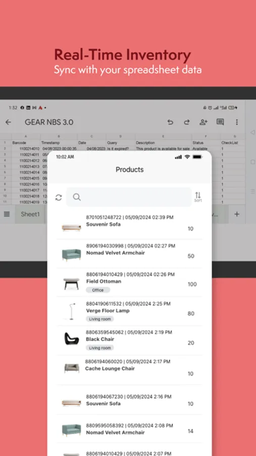Select quantity 100 for Field Ottoman

[x=192, y=284]
